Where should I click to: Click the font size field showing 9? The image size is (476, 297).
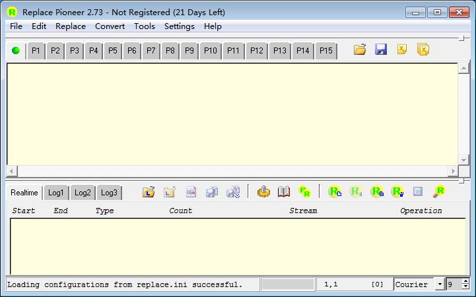pyautogui.click(x=454, y=284)
